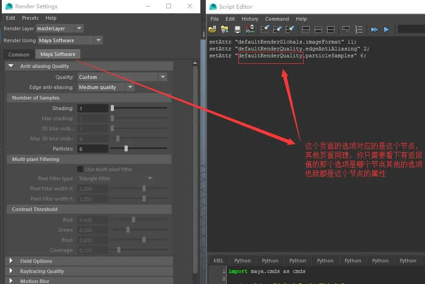The height and width of the screenshot is (284, 425).
Task: Click Show Input pane layout icon
Action: tap(318, 29)
